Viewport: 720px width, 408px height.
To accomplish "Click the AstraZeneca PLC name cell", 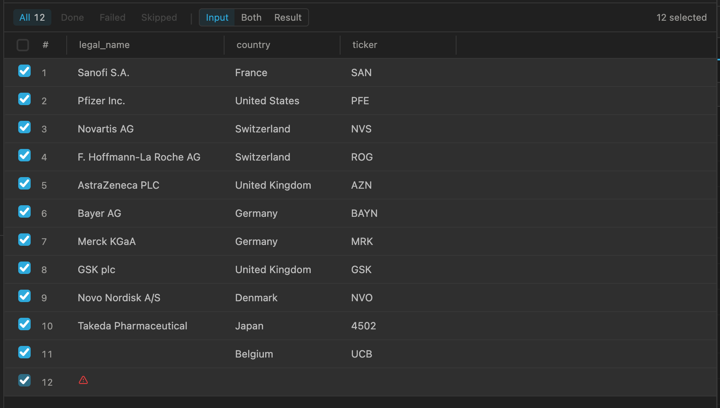I will coord(118,185).
